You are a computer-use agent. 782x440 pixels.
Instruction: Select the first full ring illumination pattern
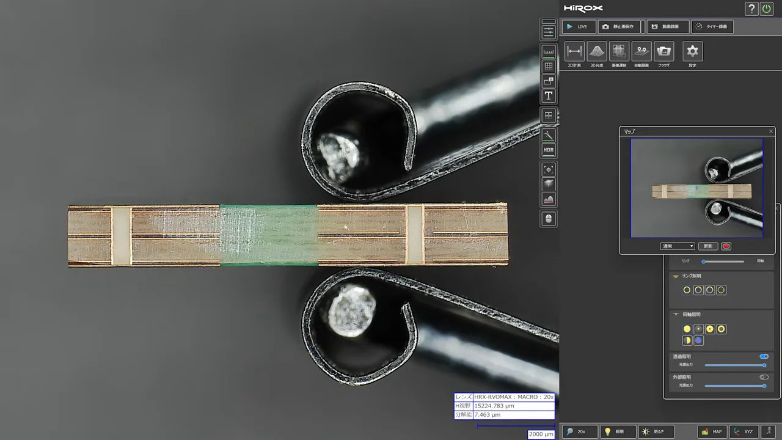pyautogui.click(x=687, y=290)
